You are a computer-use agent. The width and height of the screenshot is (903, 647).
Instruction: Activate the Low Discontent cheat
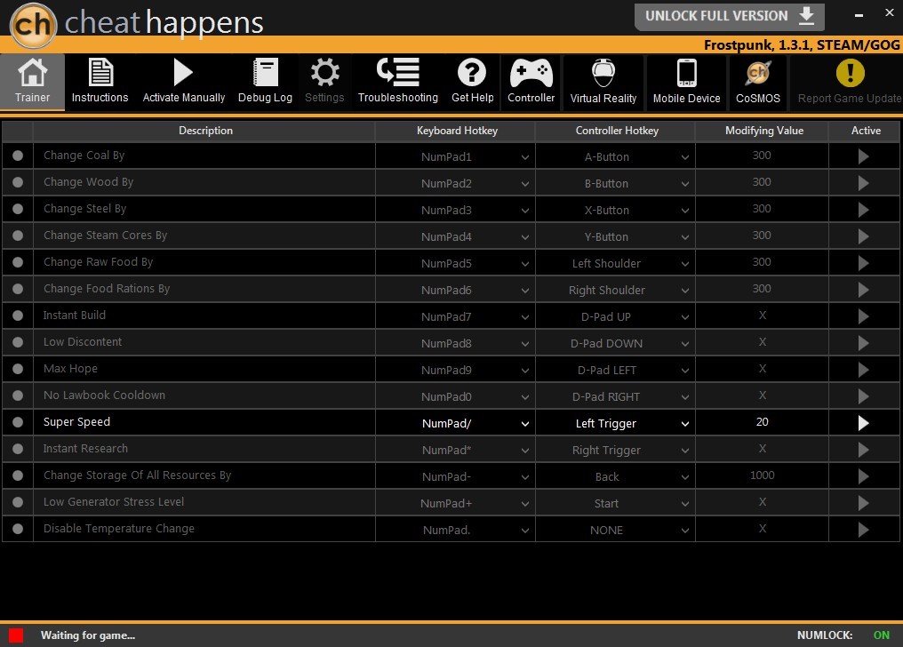tap(863, 343)
